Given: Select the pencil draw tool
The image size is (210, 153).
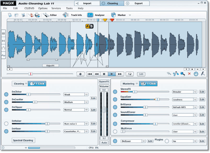Looking at the screenshot, I should [x=203, y=74].
